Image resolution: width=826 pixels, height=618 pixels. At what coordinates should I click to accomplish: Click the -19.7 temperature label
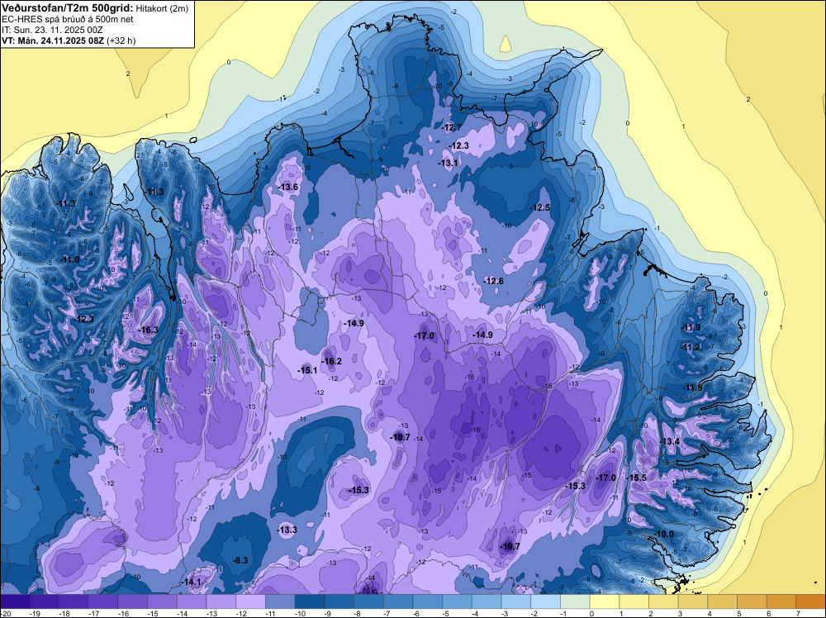510,546
